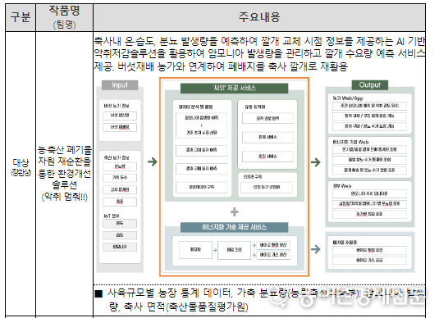The image size is (439, 318).
Task: Click the small arrow pointing to 바이오 펠릿 생산
Action: [254, 245]
